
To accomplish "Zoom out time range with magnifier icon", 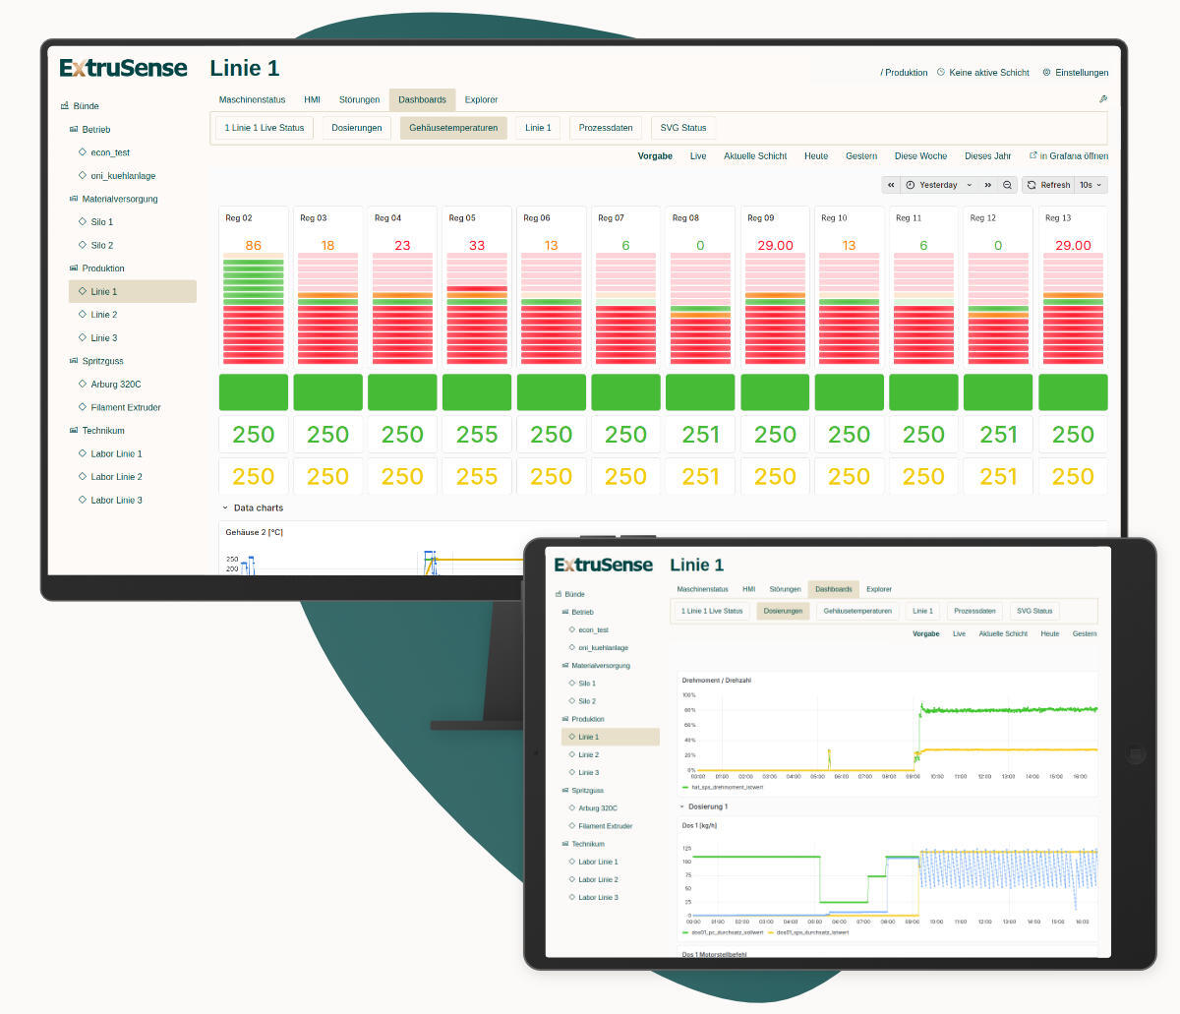I will click(x=1007, y=185).
